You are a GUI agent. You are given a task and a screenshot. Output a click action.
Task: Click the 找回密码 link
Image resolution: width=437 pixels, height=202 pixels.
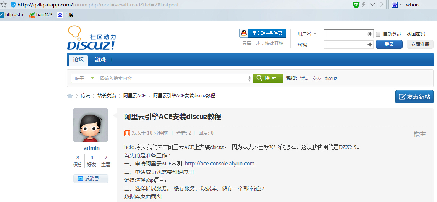(416, 34)
